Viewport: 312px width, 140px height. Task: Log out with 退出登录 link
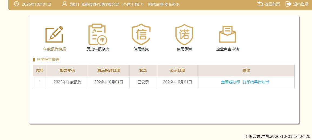(x=301, y=4)
